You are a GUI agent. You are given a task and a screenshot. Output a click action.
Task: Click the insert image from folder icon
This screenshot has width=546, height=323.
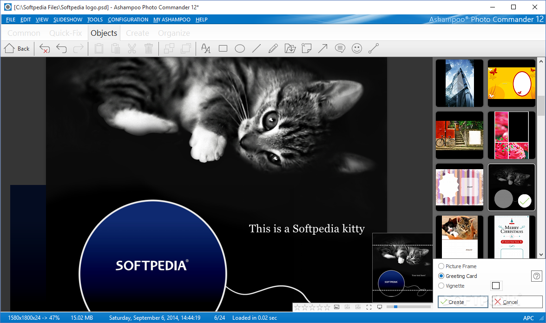click(x=290, y=48)
